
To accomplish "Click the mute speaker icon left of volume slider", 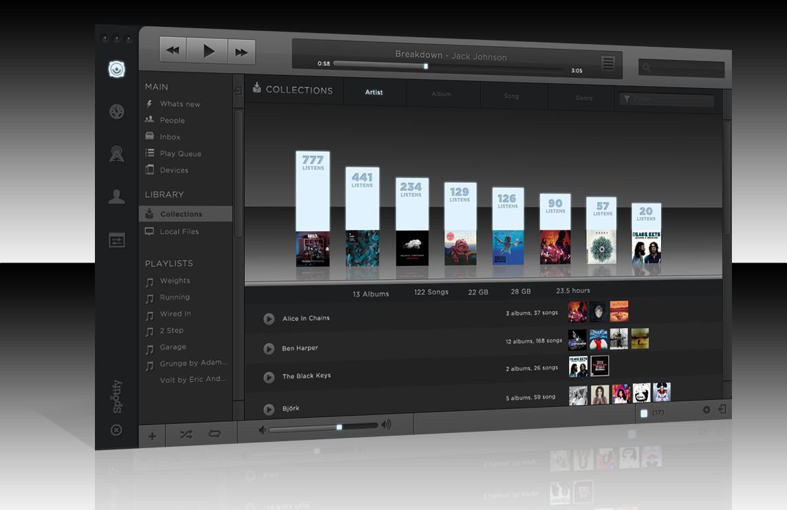I will (x=262, y=430).
